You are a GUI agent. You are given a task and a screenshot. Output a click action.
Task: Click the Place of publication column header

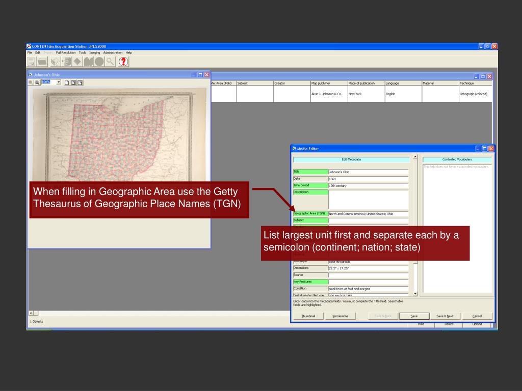[x=366, y=83]
